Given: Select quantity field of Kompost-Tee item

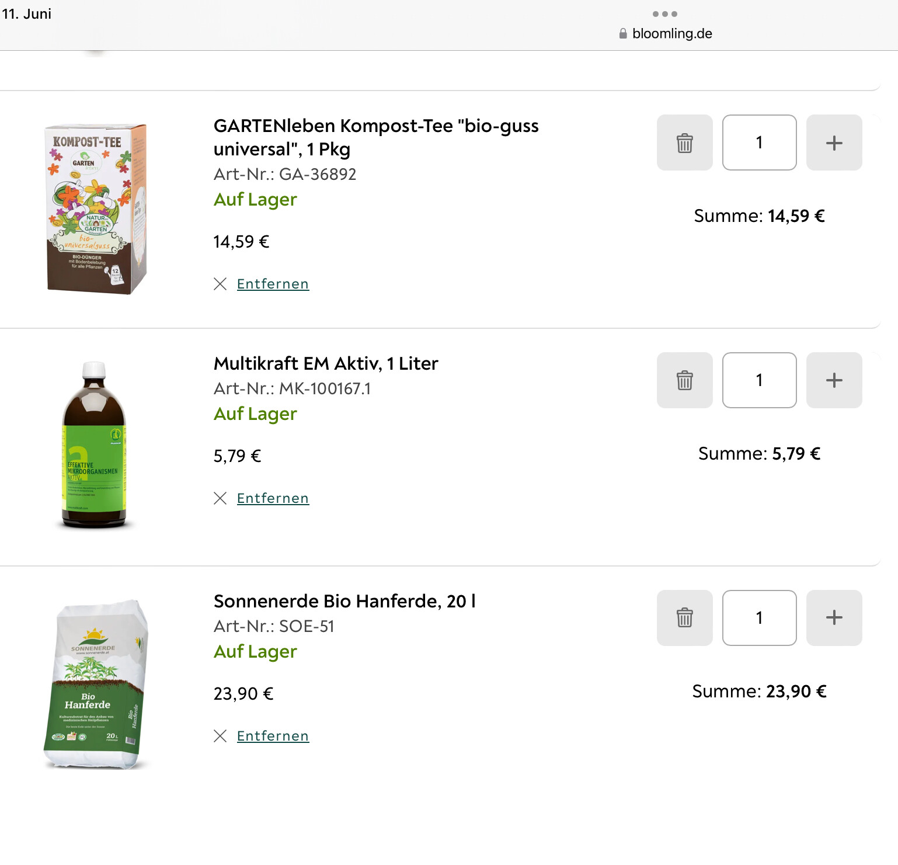Looking at the screenshot, I should 759,143.
